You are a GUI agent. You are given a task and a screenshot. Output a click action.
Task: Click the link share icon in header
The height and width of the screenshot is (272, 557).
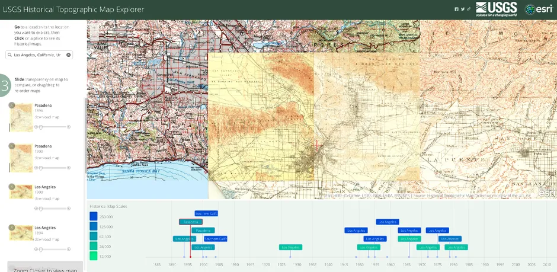pyautogui.click(x=469, y=9)
